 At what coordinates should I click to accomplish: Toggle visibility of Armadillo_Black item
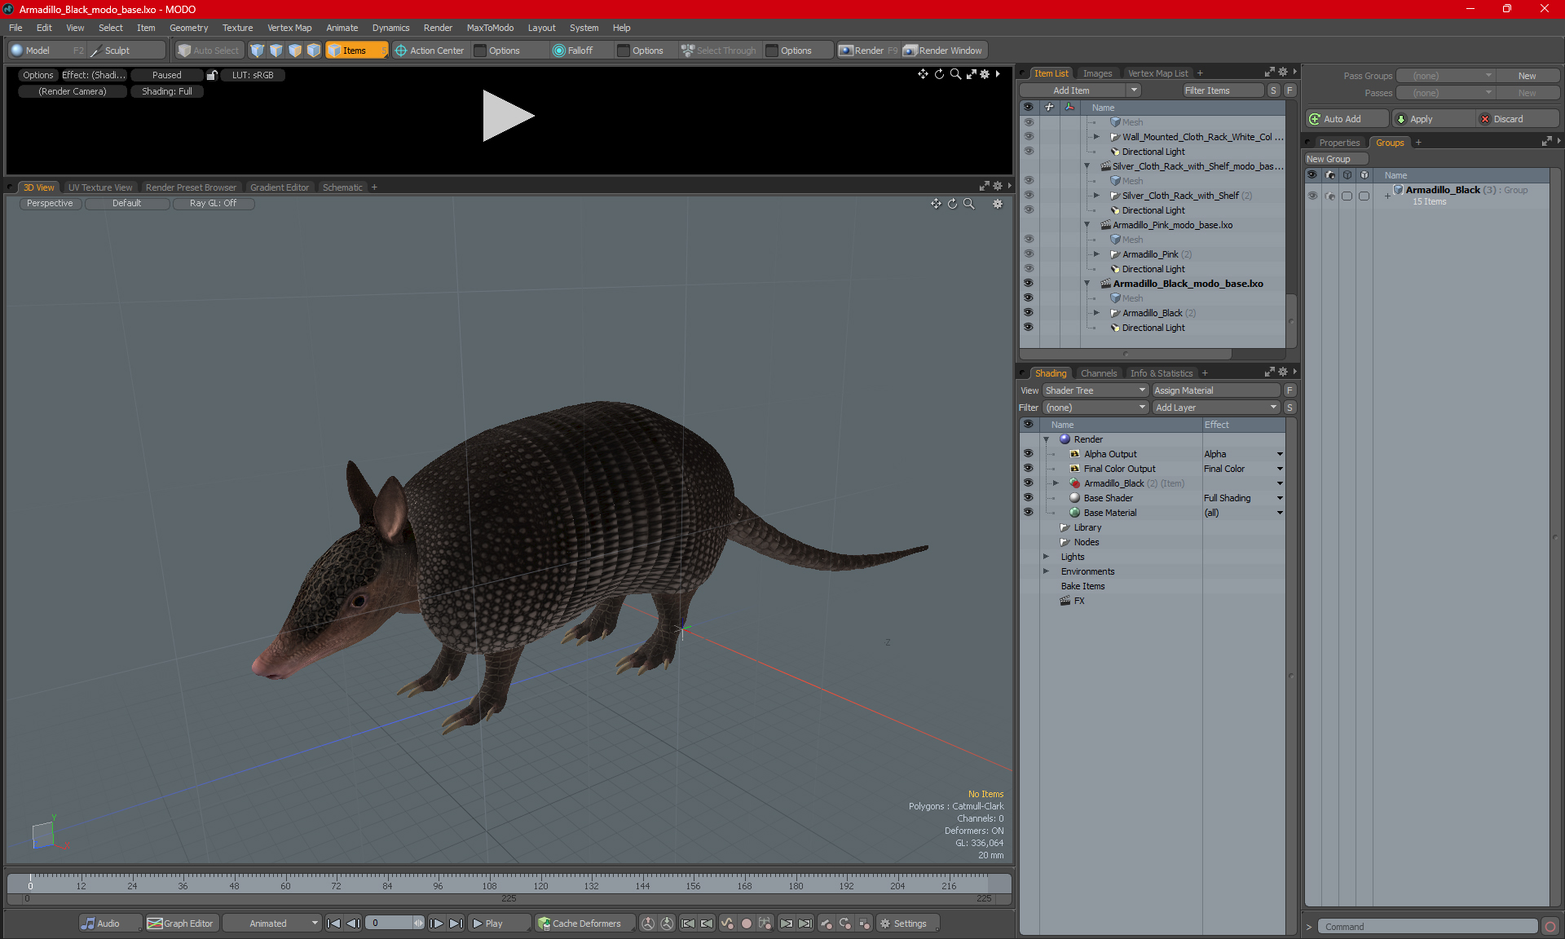click(x=1028, y=313)
